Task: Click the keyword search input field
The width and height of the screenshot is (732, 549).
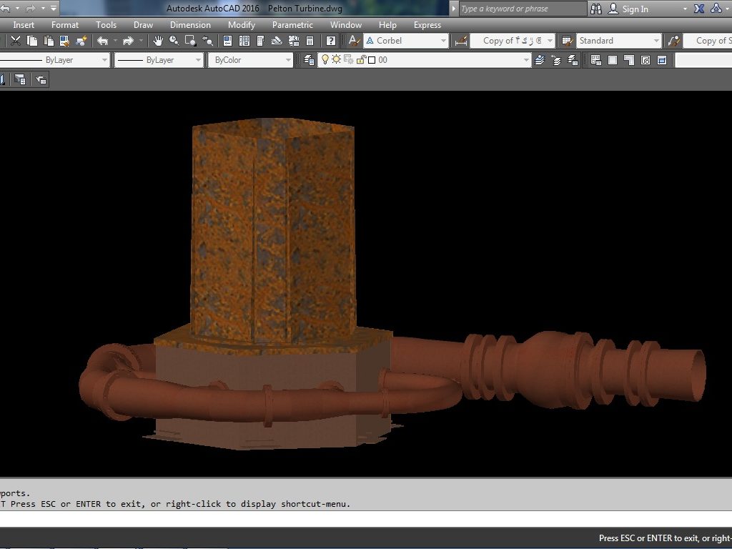Action: point(522,9)
